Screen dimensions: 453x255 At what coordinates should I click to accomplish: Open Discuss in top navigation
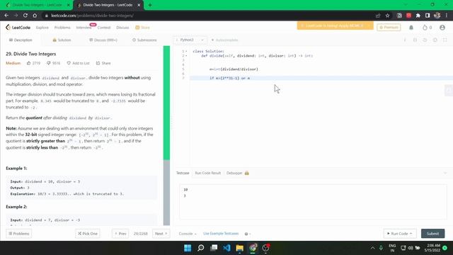click(122, 28)
